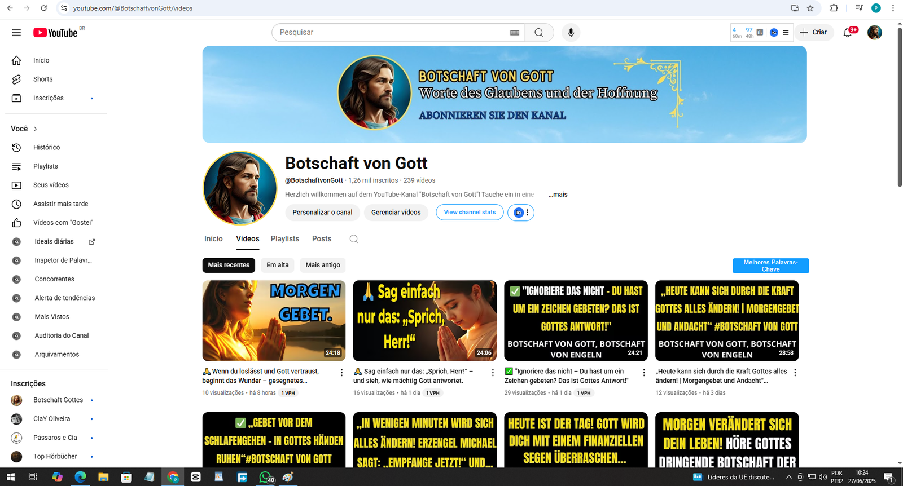The width and height of the screenshot is (903, 486).
Task: Reload the page in browser
Action: click(x=44, y=8)
